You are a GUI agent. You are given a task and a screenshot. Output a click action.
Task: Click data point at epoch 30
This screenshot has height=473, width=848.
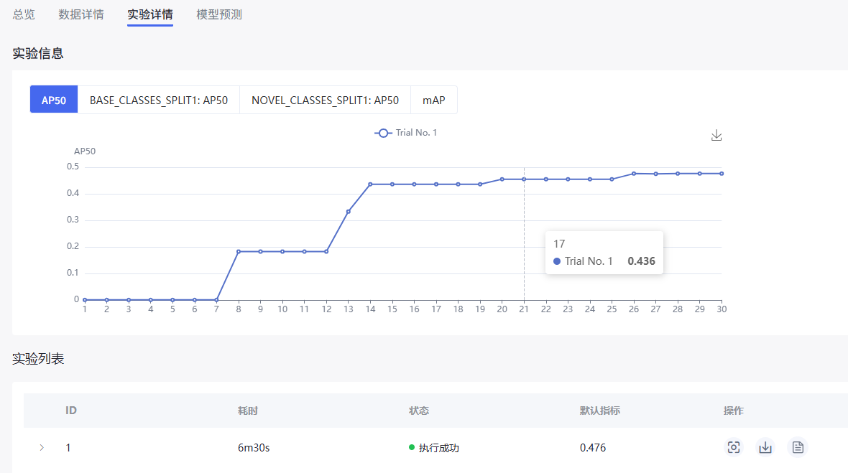722,174
